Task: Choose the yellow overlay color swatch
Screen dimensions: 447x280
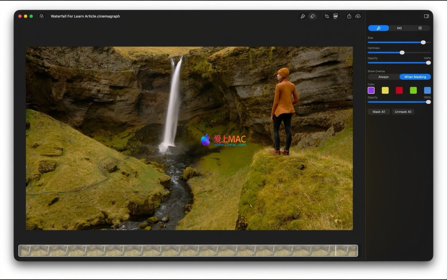Action: (x=385, y=90)
